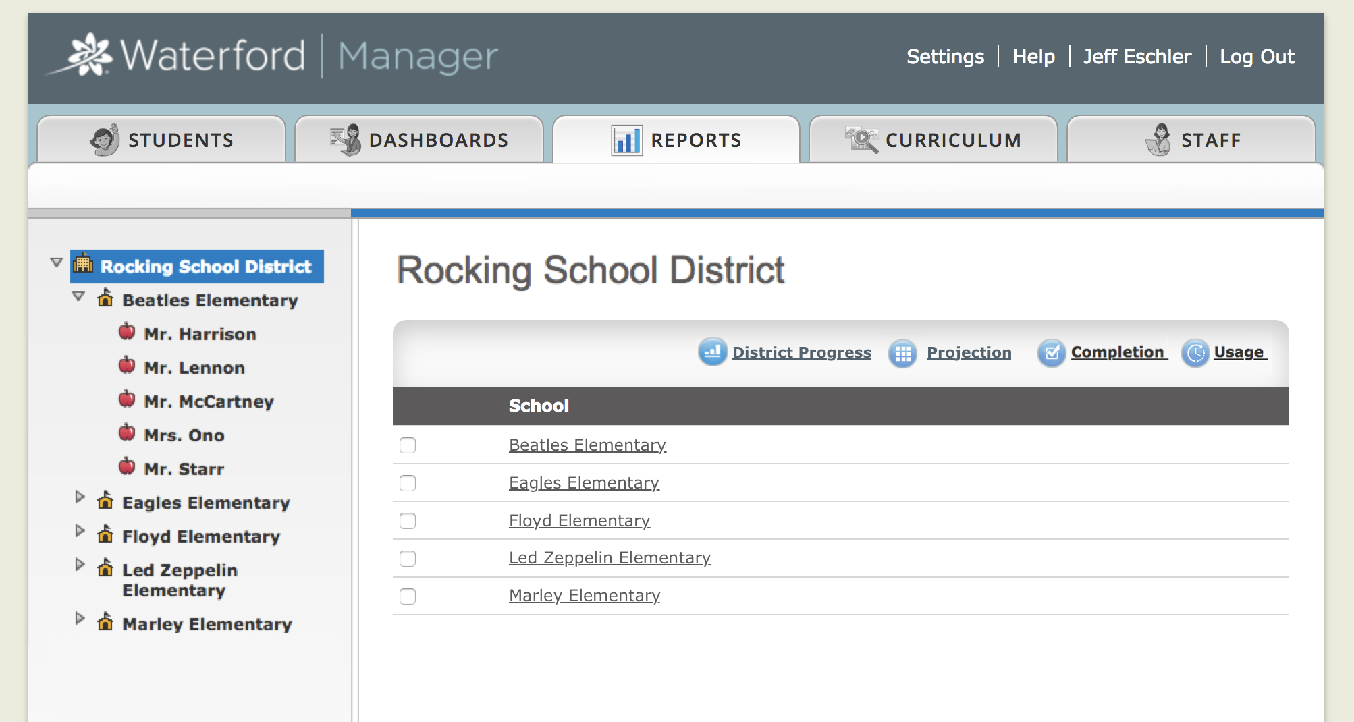Click the District Progress round icon

point(713,352)
